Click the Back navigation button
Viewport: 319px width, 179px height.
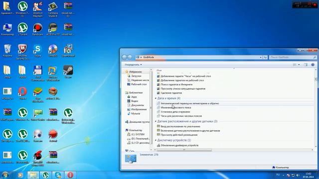coord(124,58)
